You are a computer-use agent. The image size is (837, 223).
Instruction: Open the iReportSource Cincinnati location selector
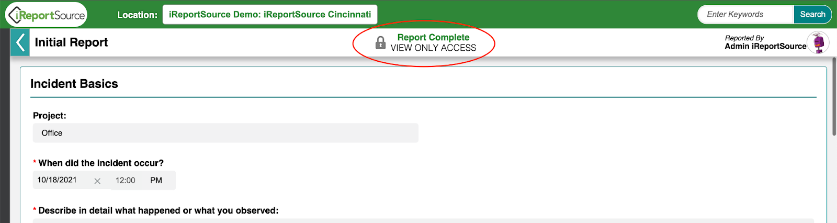click(x=270, y=15)
